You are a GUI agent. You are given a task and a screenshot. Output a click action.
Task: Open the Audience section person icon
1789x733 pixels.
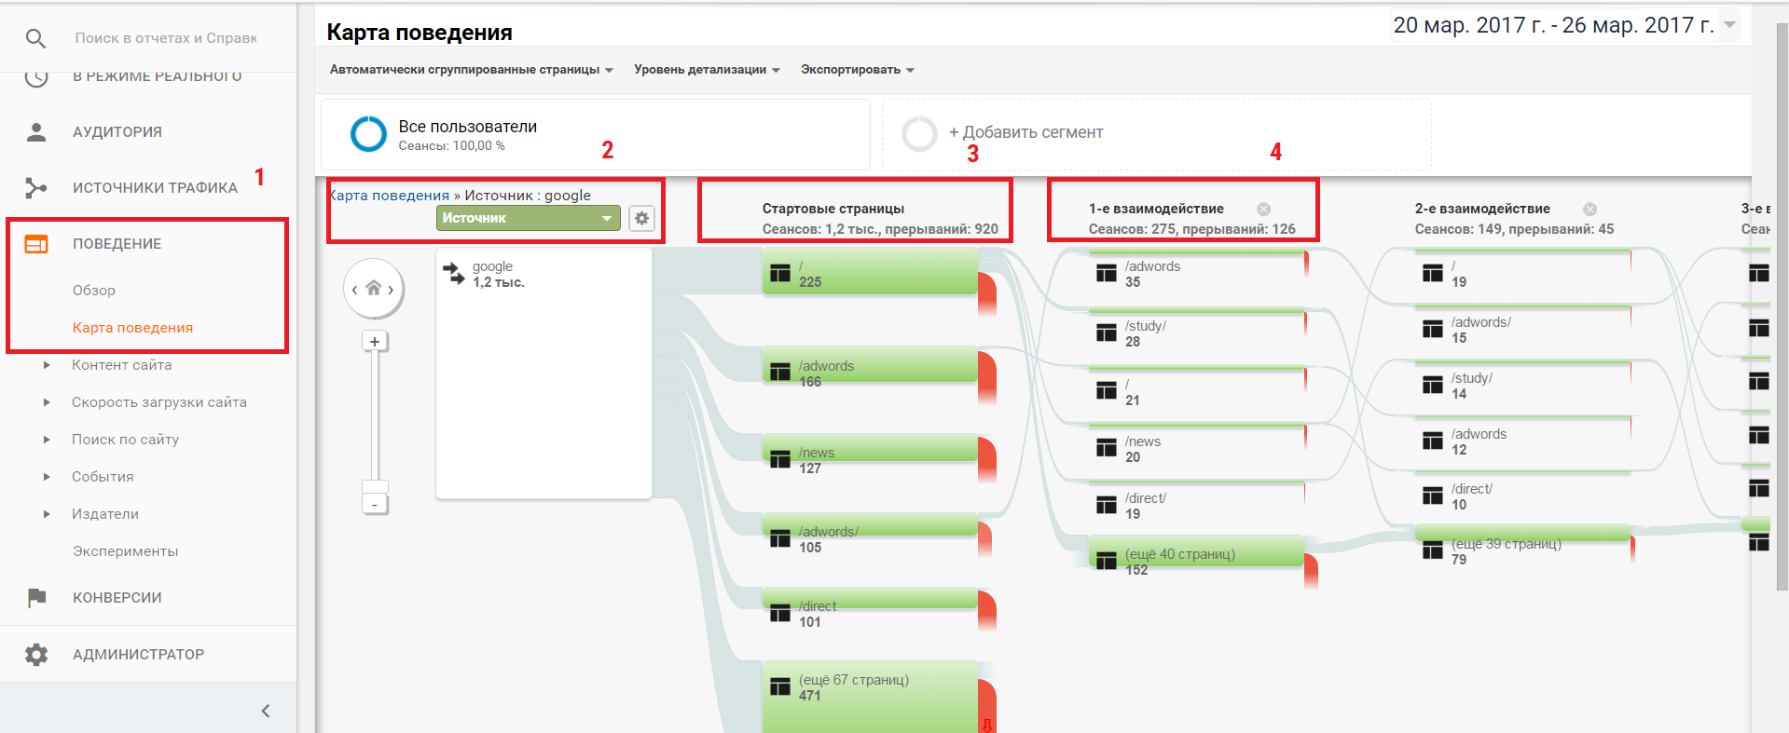click(36, 132)
